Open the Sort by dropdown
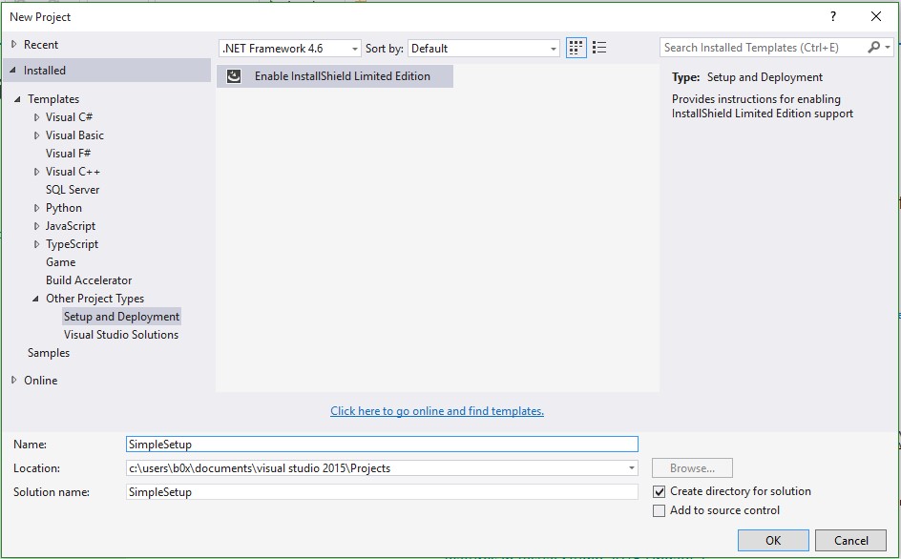 point(551,47)
